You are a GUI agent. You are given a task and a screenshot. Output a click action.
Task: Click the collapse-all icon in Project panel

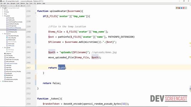(19, 6)
